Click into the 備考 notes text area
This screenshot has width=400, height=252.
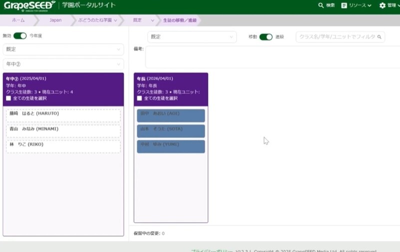pos(273,57)
